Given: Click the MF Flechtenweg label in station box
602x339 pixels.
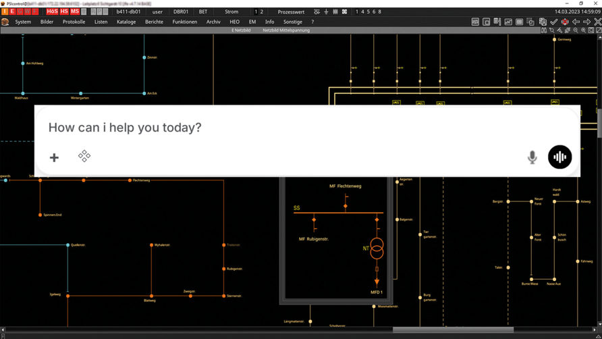Looking at the screenshot, I should [345, 186].
